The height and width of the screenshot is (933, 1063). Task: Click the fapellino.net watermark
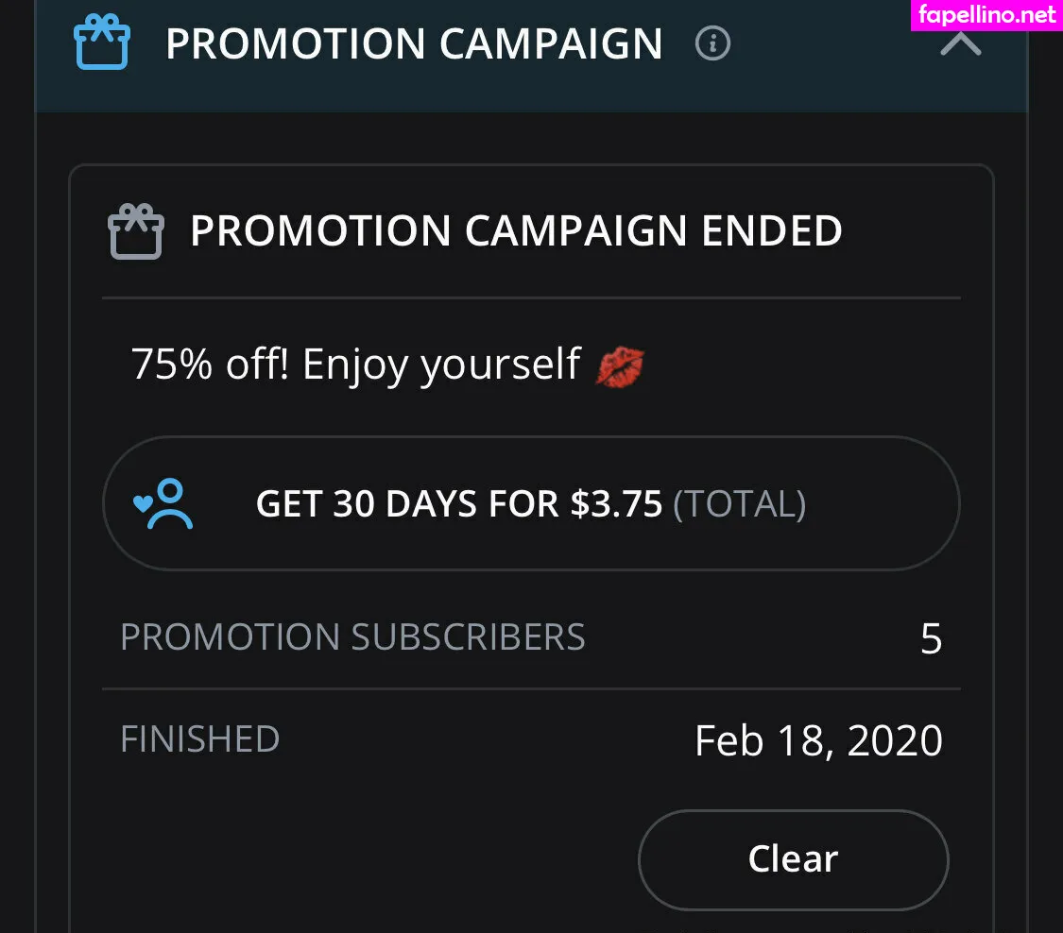[986, 15]
